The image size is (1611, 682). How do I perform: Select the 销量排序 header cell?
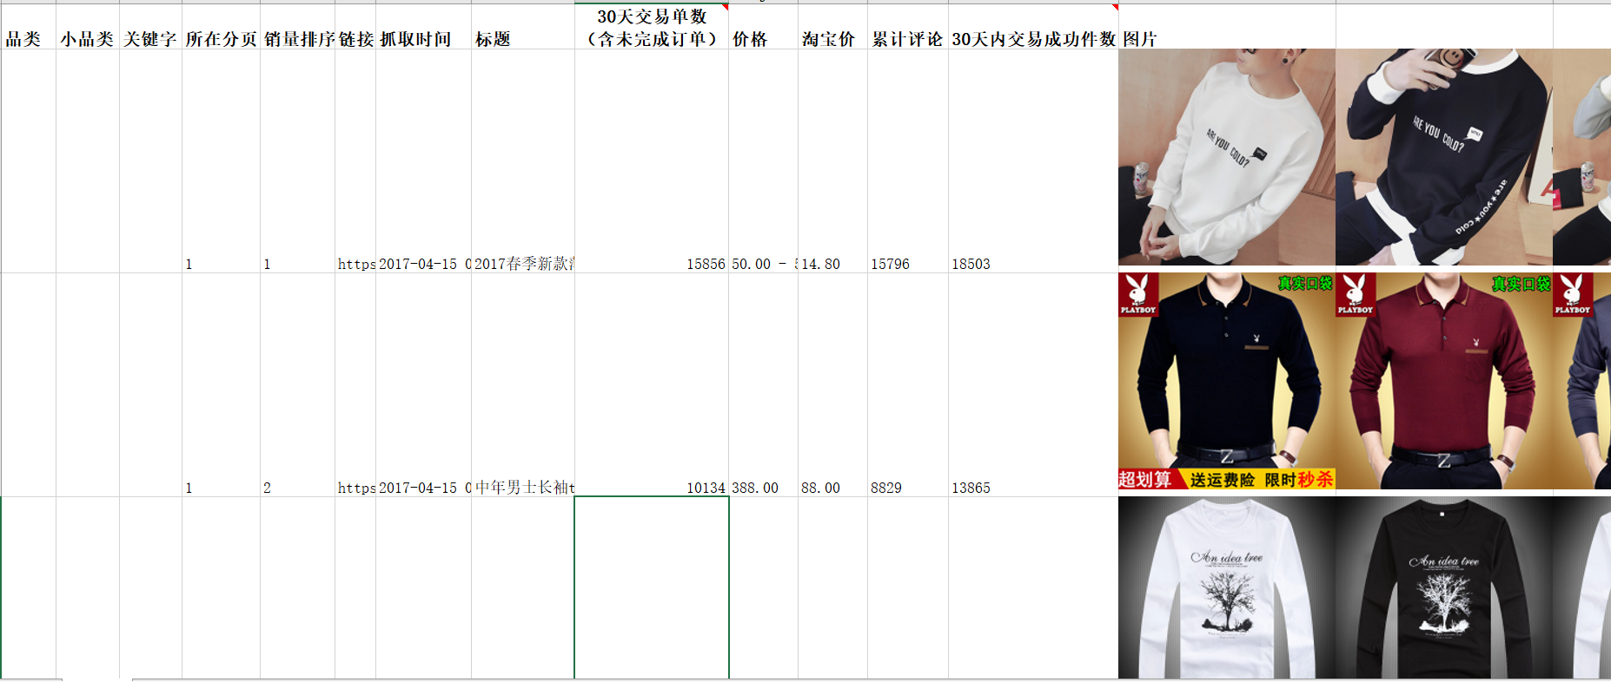[297, 27]
